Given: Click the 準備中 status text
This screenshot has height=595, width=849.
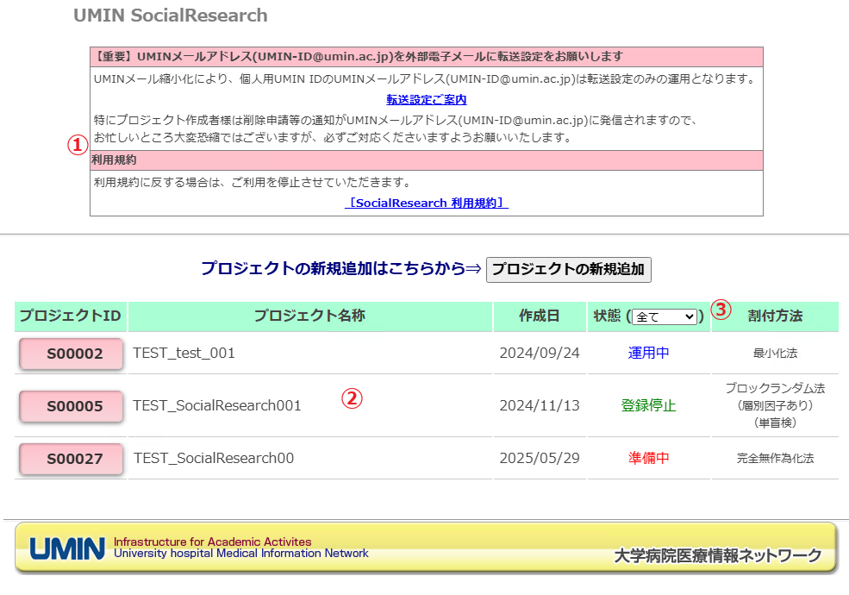Looking at the screenshot, I should tap(648, 459).
